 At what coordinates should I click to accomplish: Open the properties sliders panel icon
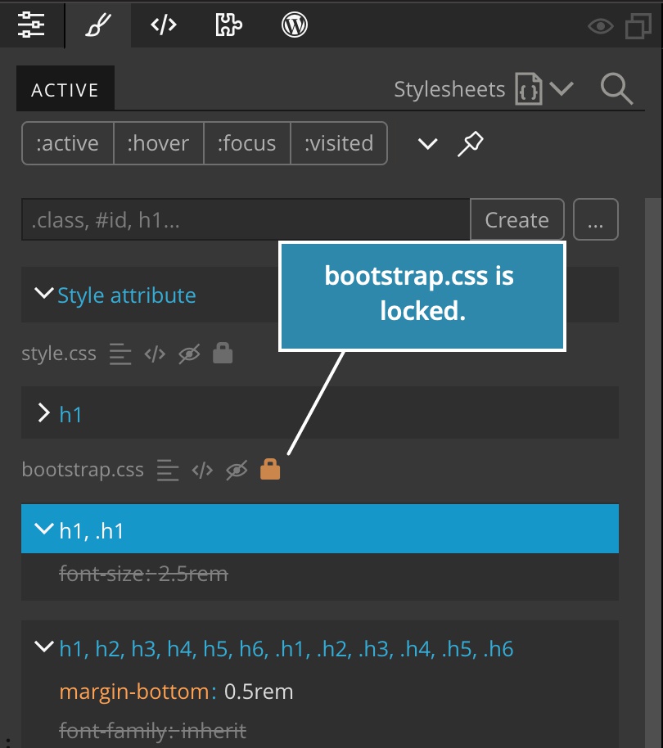click(31, 25)
